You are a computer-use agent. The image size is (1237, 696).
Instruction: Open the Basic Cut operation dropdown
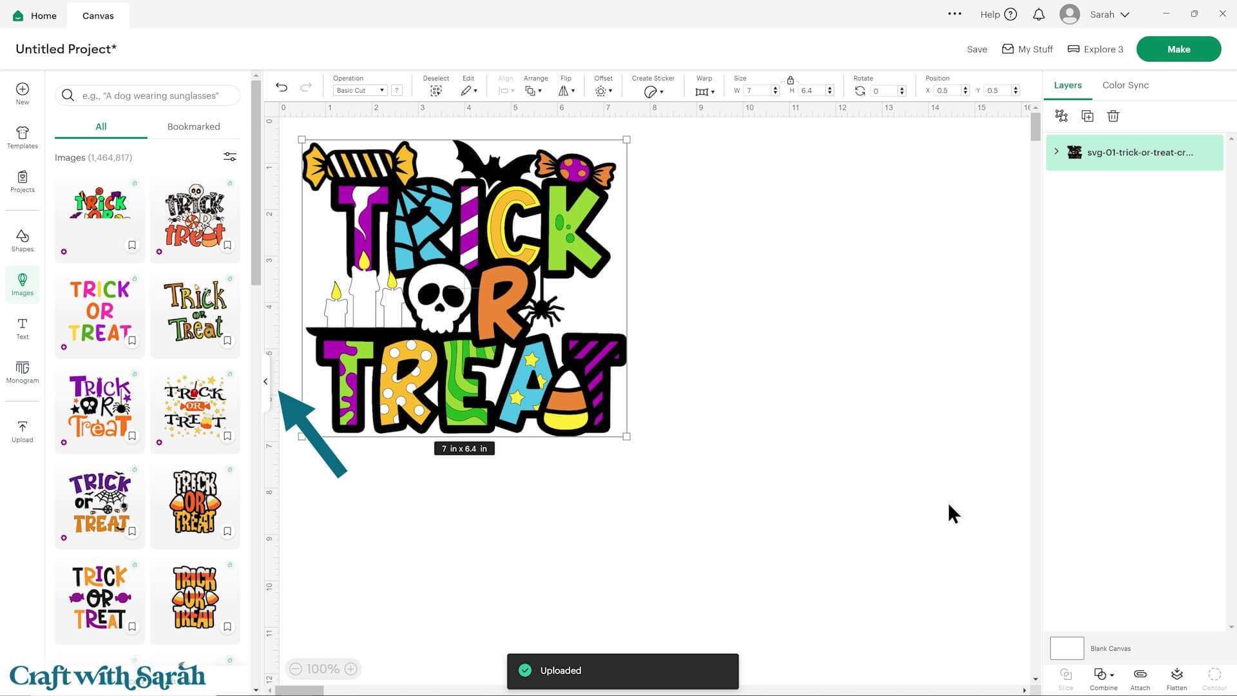click(x=359, y=90)
